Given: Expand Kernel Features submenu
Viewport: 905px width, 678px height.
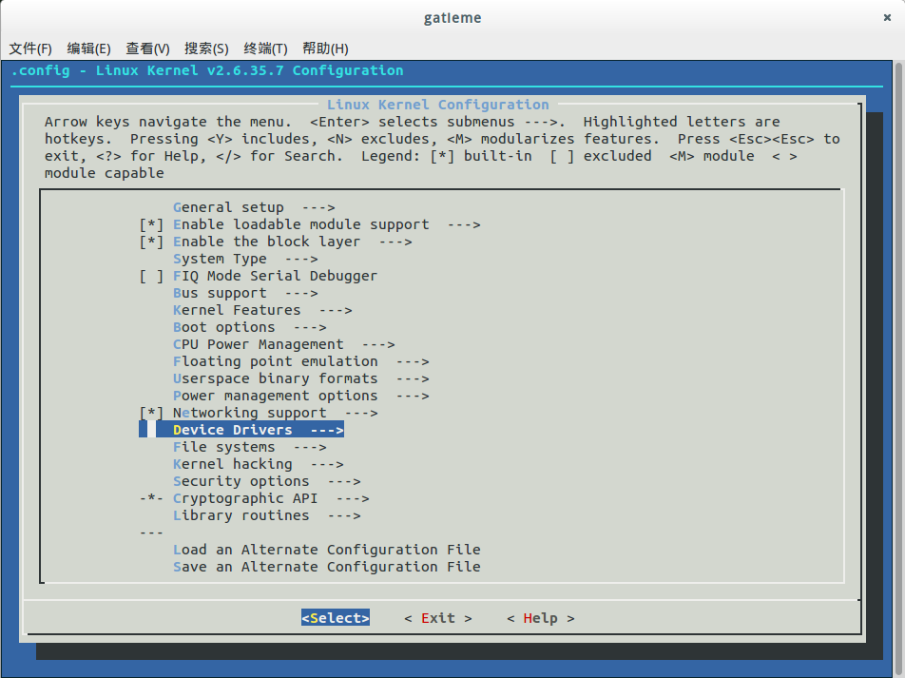Looking at the screenshot, I should click(x=262, y=310).
